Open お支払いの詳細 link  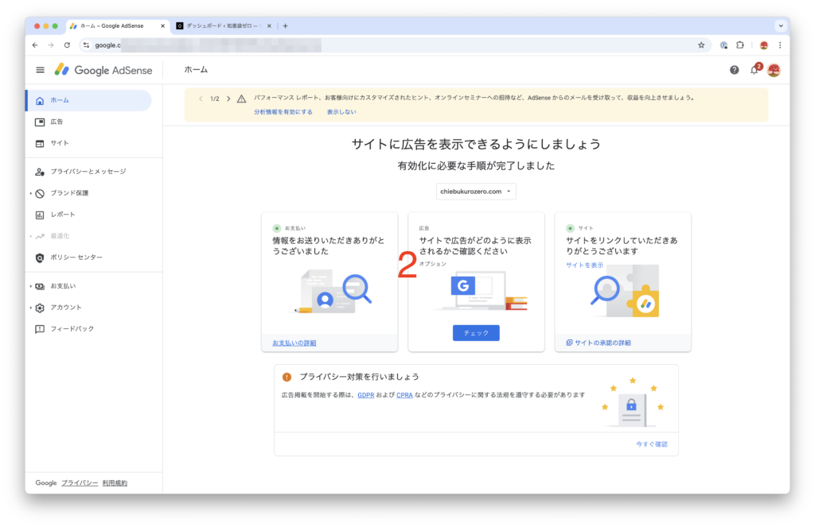point(294,343)
